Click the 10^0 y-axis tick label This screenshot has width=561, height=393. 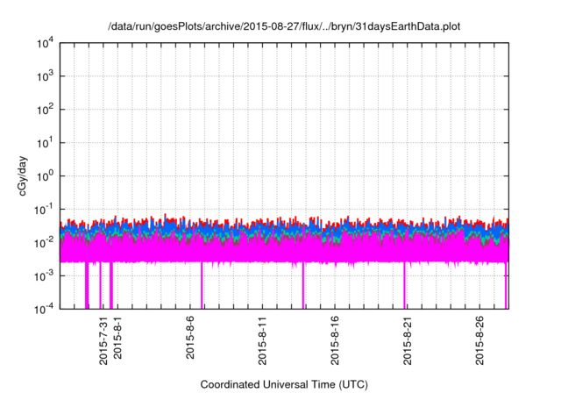(45, 176)
